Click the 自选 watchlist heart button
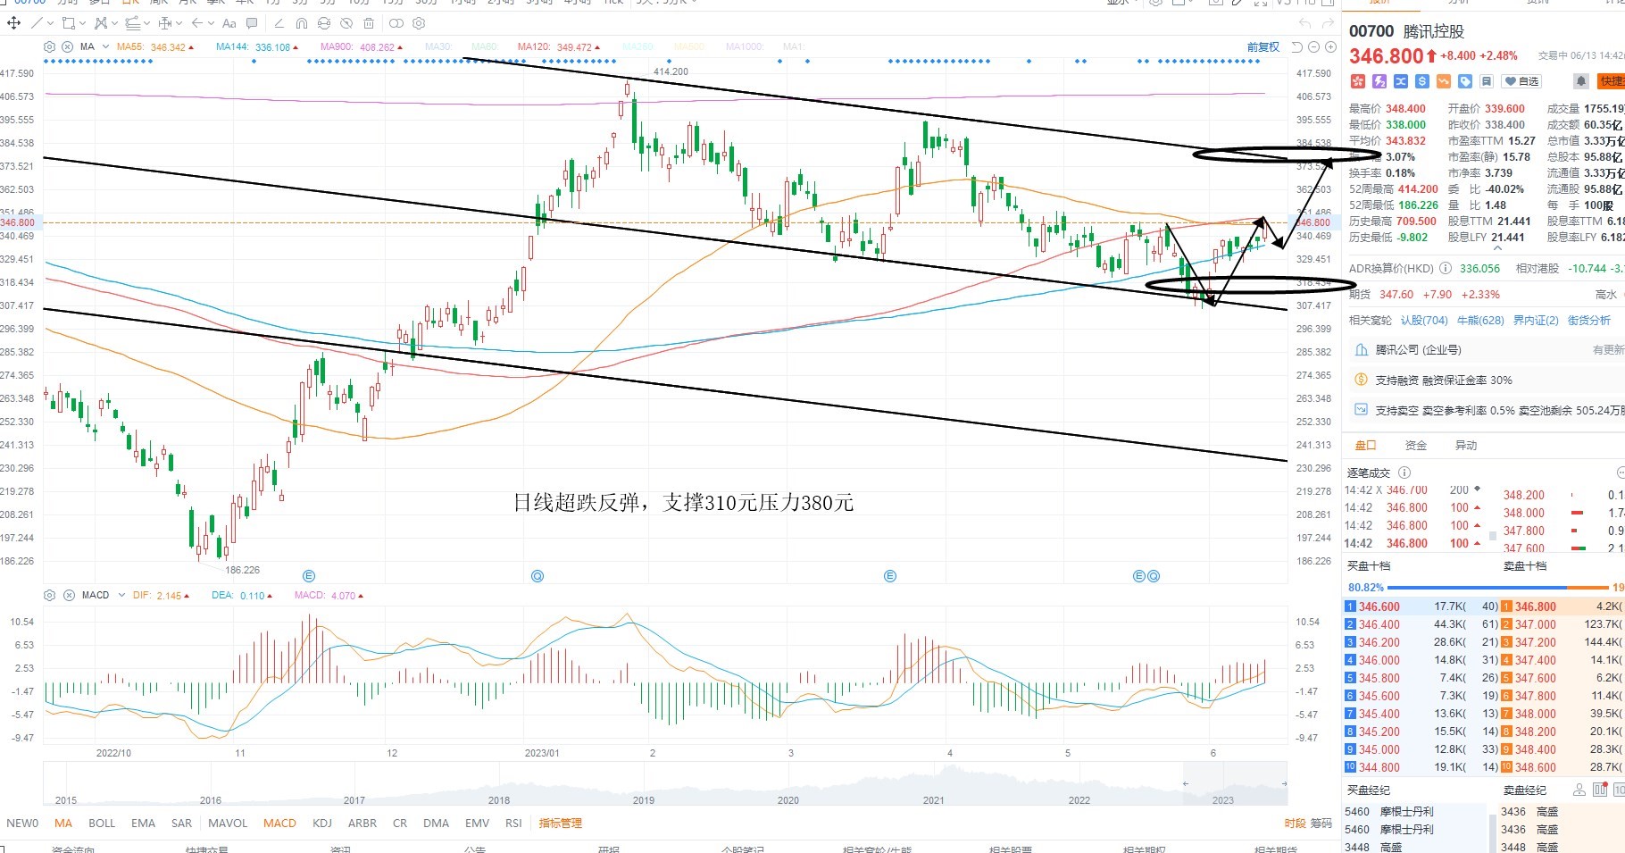The height and width of the screenshot is (853, 1625). (1521, 81)
